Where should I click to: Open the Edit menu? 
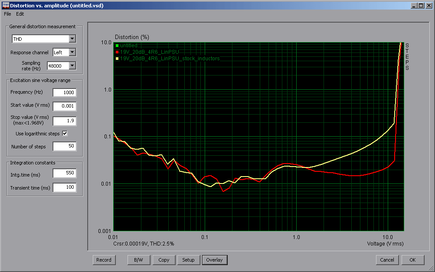pos(20,14)
